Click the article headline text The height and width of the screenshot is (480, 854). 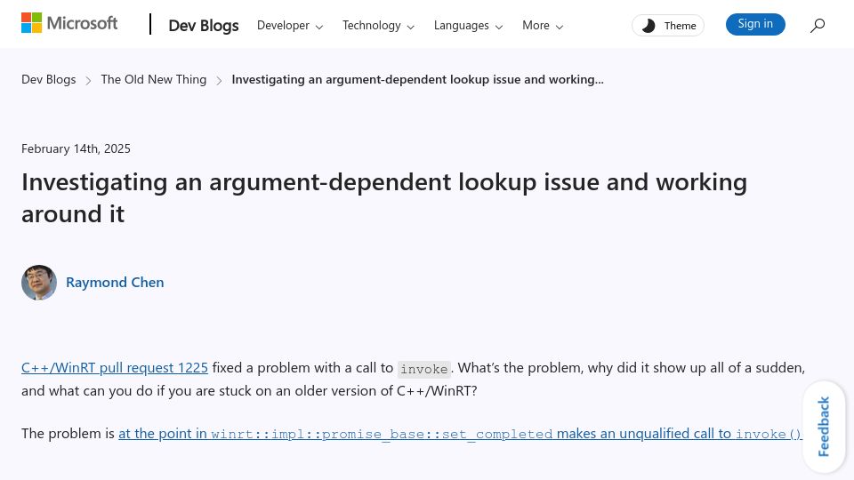click(x=384, y=197)
